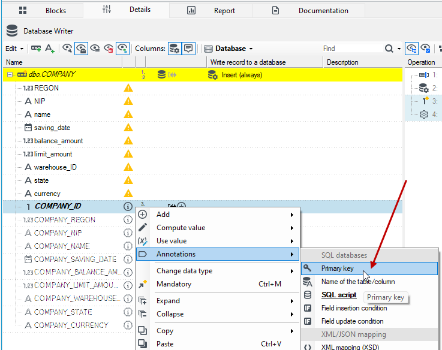Click the info icon beside COMPANY_ID
Viewport: 442px width, 350px height.
pyautogui.click(x=128, y=207)
